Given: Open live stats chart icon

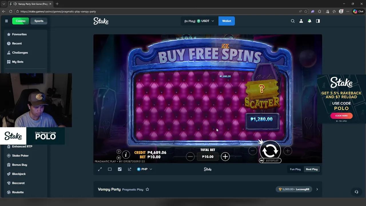Looking at the screenshot, I should 120,169.
